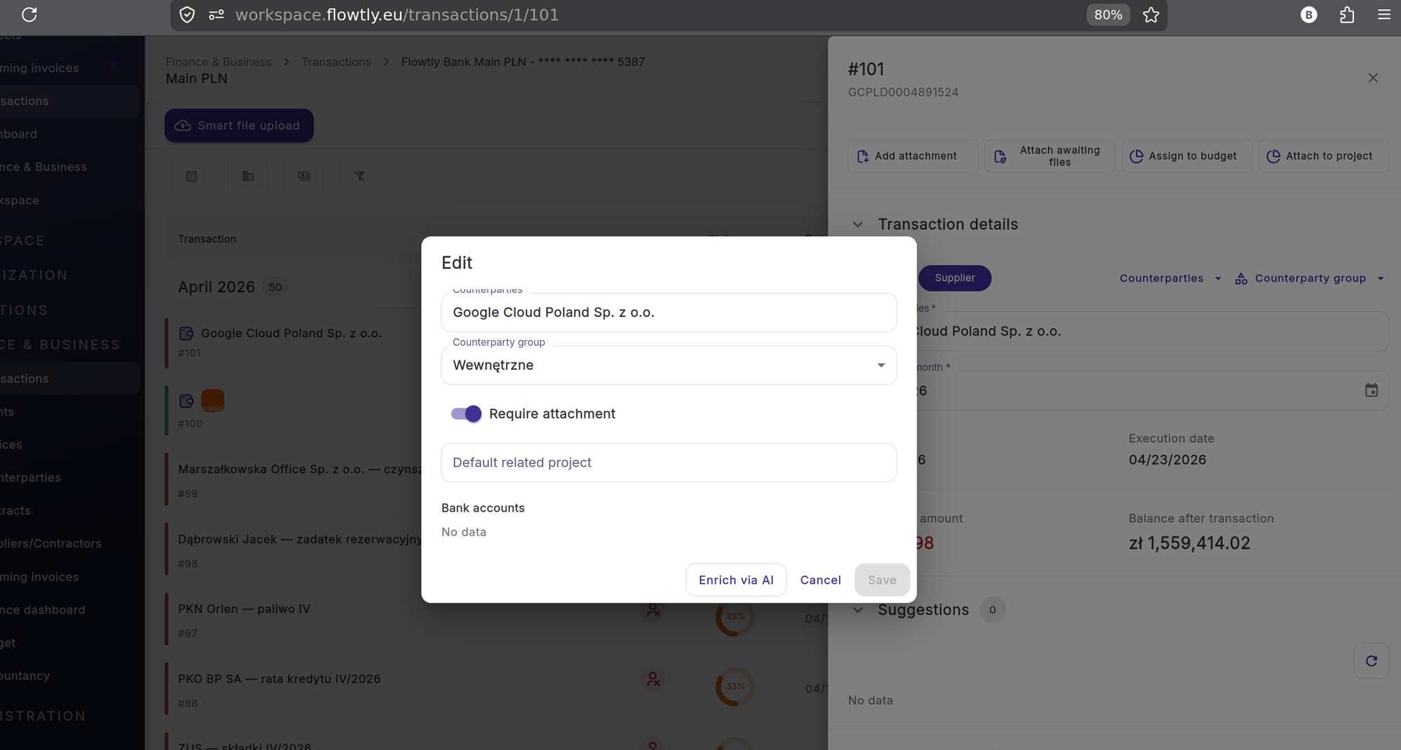Open incoming invoices at sidebar top
This screenshot has height=750, width=1401.
[x=39, y=68]
